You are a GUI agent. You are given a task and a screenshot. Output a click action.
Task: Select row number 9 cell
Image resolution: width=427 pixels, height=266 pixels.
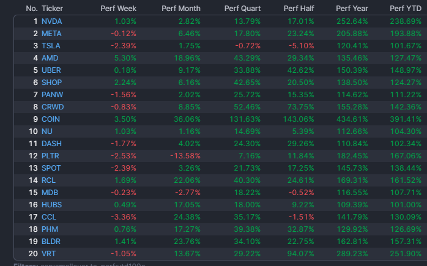[35, 119]
